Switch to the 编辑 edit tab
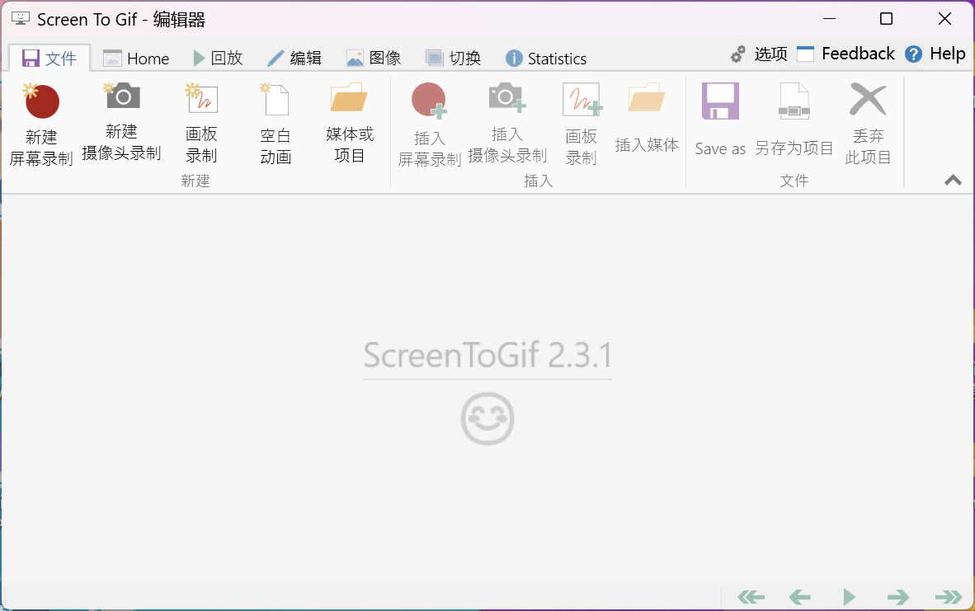This screenshot has height=611, width=975. tap(294, 59)
